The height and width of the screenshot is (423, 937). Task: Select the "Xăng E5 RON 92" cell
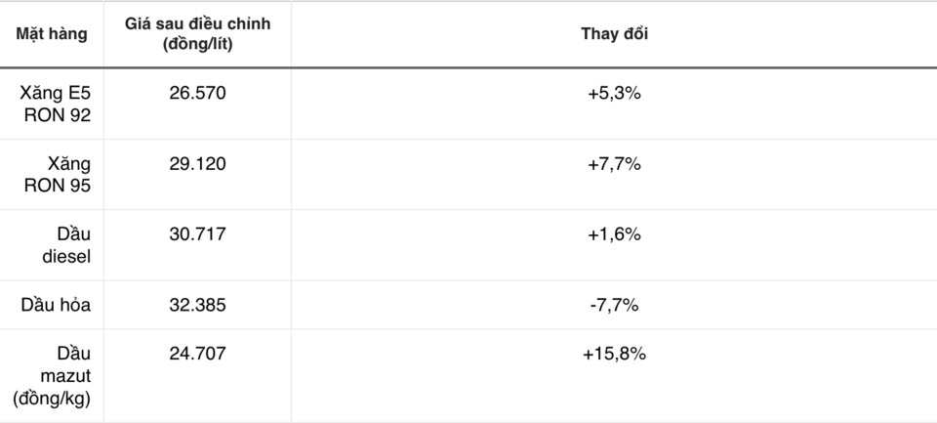click(56, 105)
